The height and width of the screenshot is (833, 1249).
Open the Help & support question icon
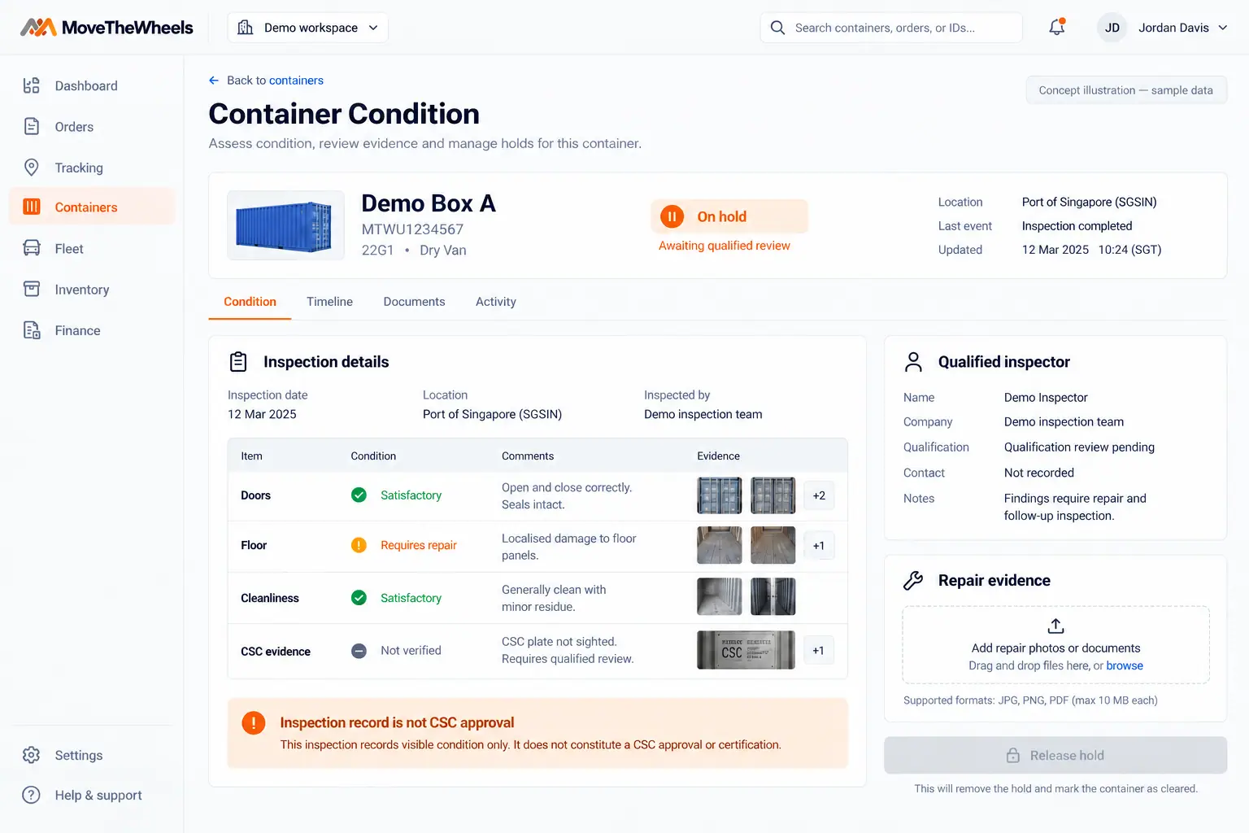coord(32,795)
